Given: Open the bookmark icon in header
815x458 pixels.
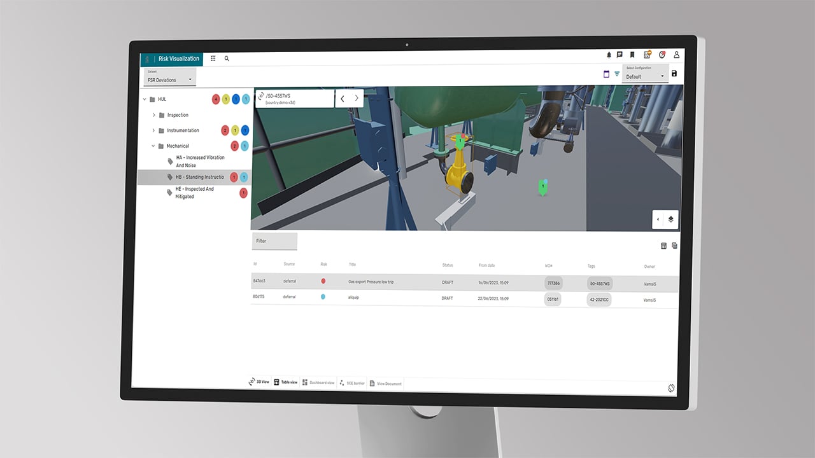Looking at the screenshot, I should 632,55.
